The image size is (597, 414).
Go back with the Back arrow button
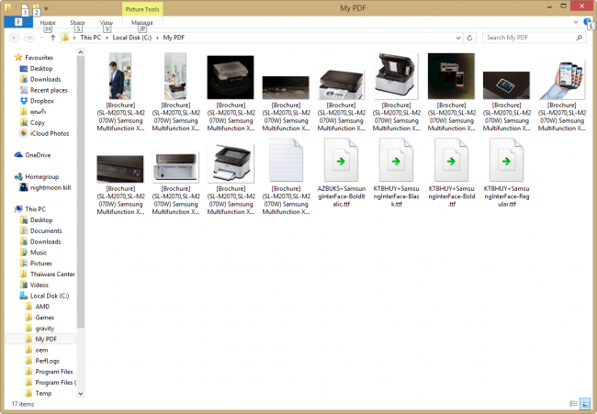pyautogui.click(x=14, y=38)
